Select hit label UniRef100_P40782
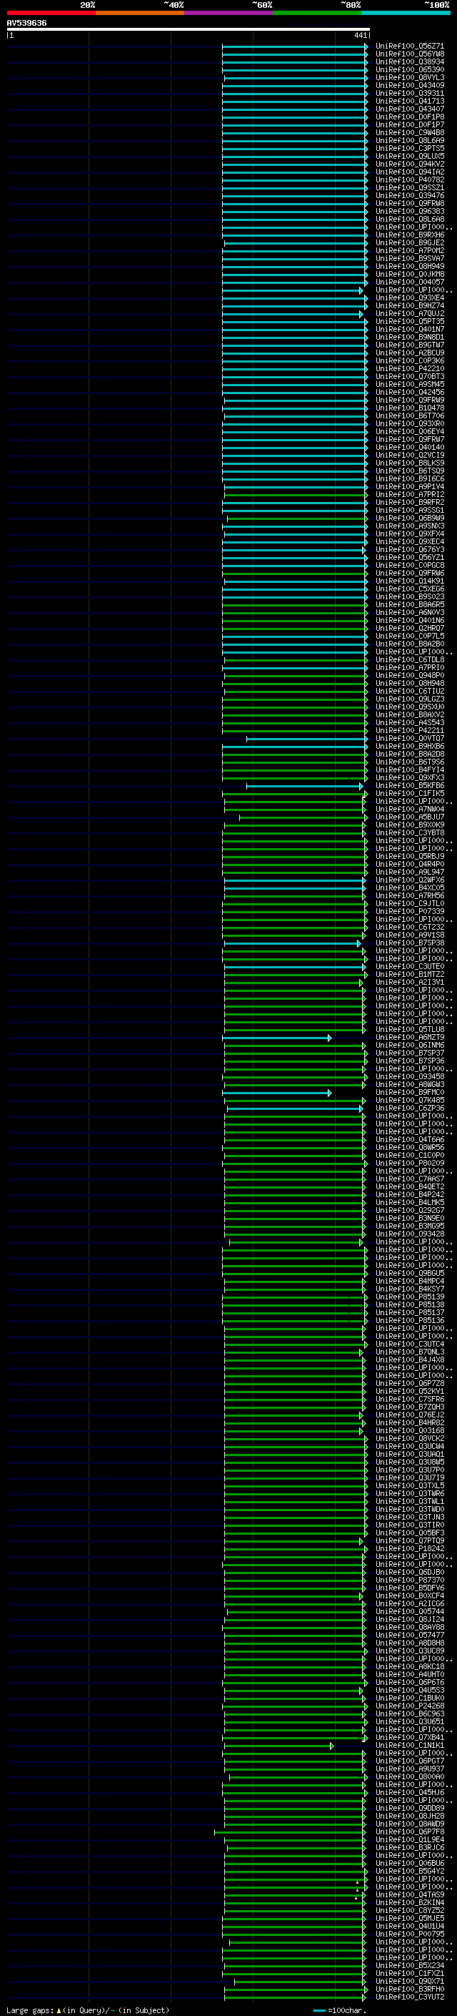The width and height of the screenshot is (457, 2016). tap(409, 180)
